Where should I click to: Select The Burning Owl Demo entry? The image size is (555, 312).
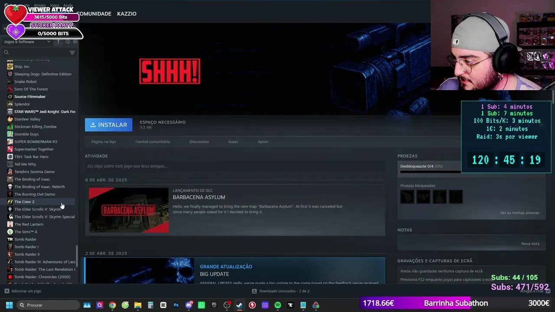[35, 194]
